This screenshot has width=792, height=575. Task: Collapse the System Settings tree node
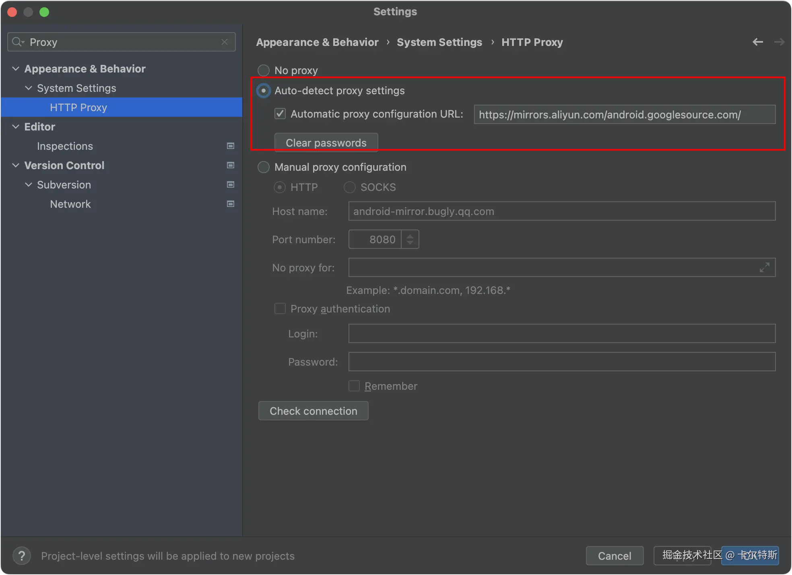[29, 88]
